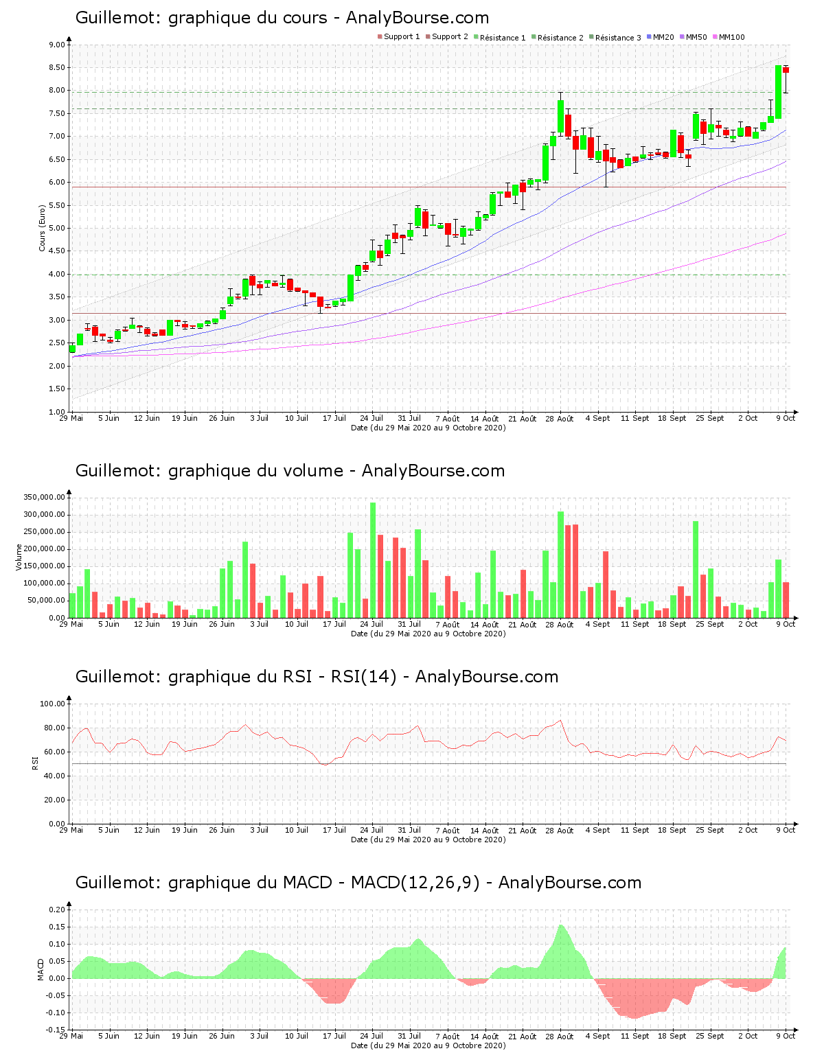
Task: Select the 'Résistance 2' legend label
Action: 560,37
